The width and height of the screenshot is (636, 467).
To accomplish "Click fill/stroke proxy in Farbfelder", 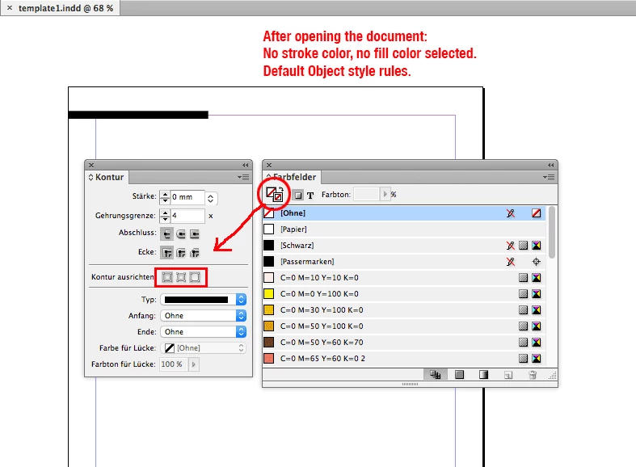I will 273,194.
